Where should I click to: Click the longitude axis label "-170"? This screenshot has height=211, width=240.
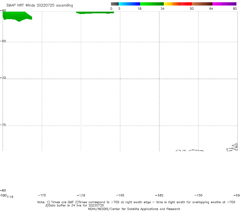81,195
